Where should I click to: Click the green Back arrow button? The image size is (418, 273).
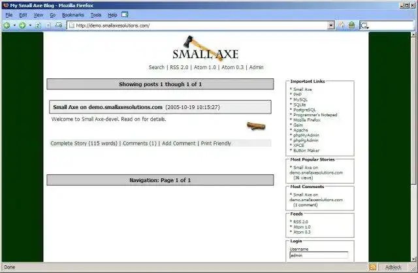pyautogui.click(x=7, y=25)
